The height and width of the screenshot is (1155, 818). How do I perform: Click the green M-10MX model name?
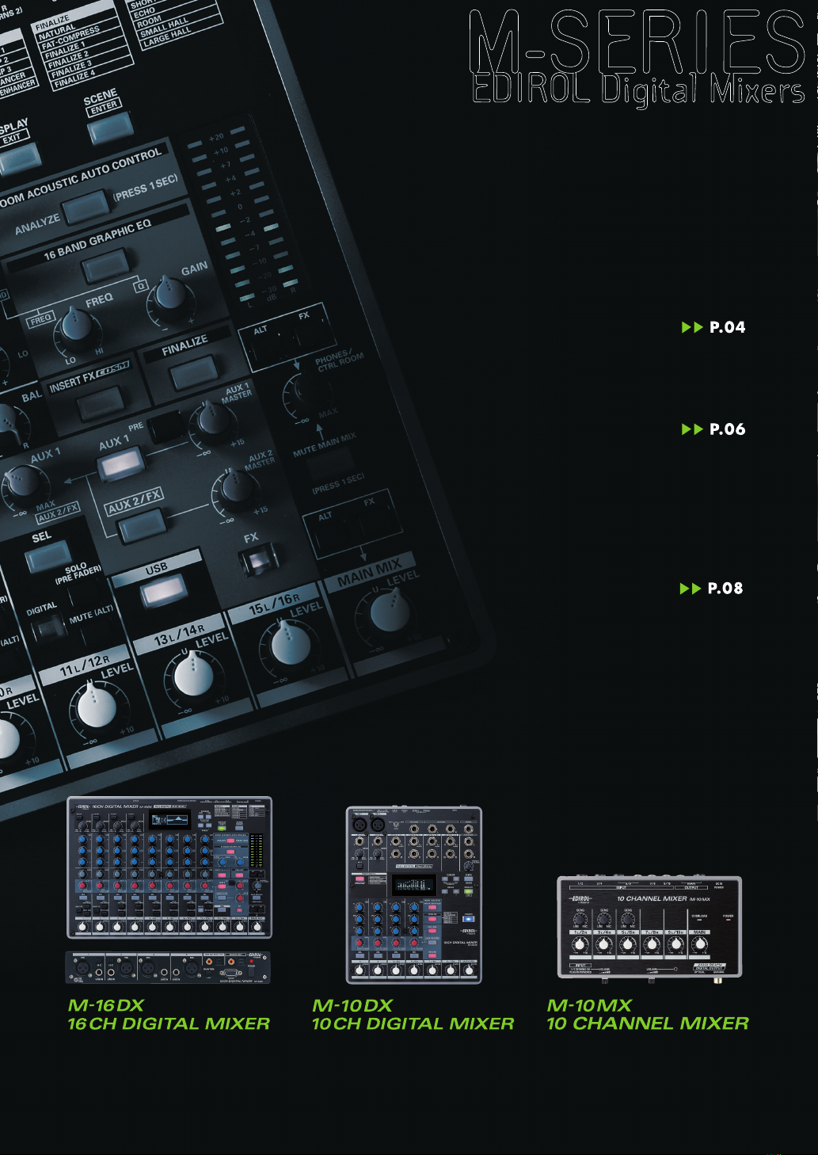click(x=589, y=1005)
